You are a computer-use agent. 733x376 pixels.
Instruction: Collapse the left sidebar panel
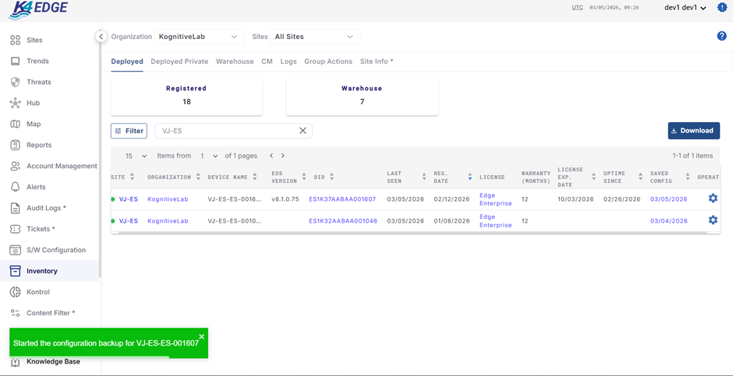pos(101,37)
